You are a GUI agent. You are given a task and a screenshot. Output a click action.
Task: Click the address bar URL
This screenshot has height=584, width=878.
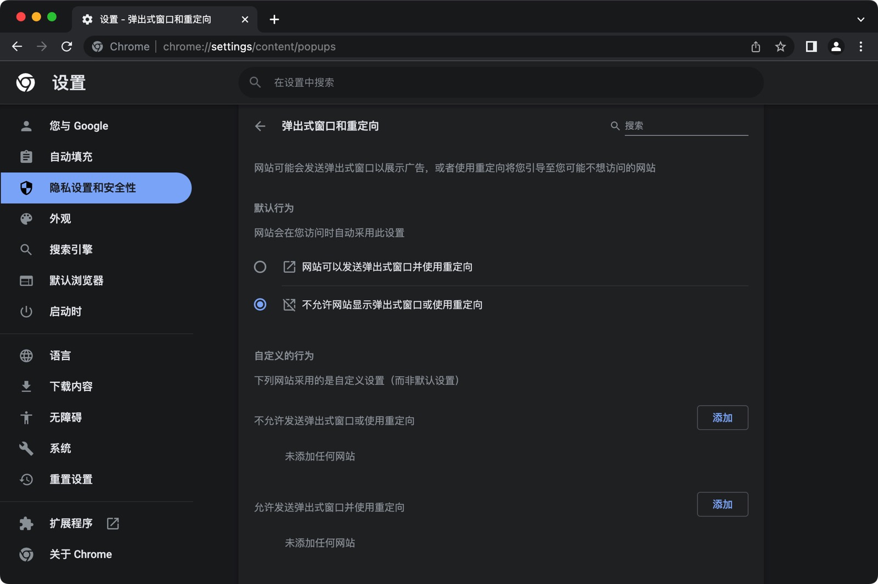pos(249,47)
